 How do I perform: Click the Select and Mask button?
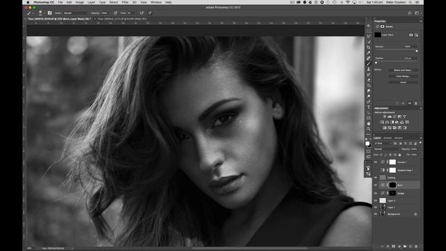(403, 70)
